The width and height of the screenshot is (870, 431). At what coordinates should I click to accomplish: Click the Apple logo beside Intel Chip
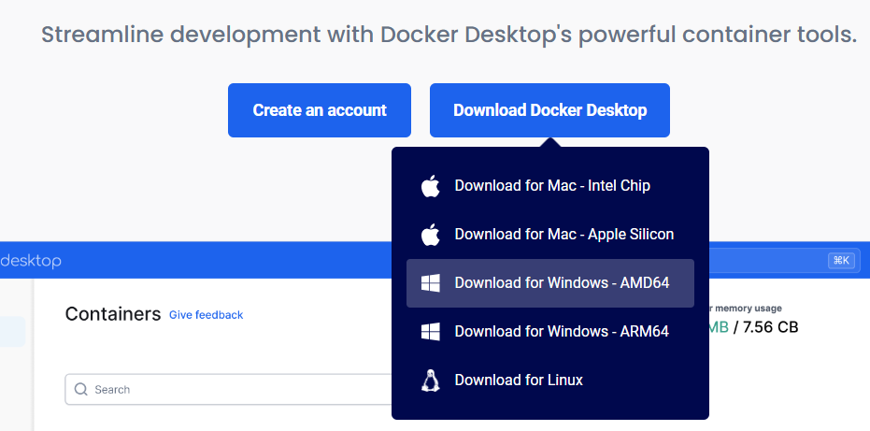pyautogui.click(x=431, y=186)
